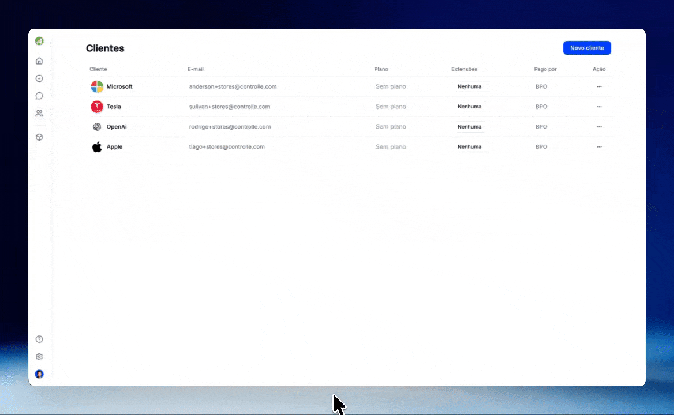Image resolution: width=674 pixels, height=415 pixels.
Task: Open actions menu for Microsoft row
Action: (599, 86)
